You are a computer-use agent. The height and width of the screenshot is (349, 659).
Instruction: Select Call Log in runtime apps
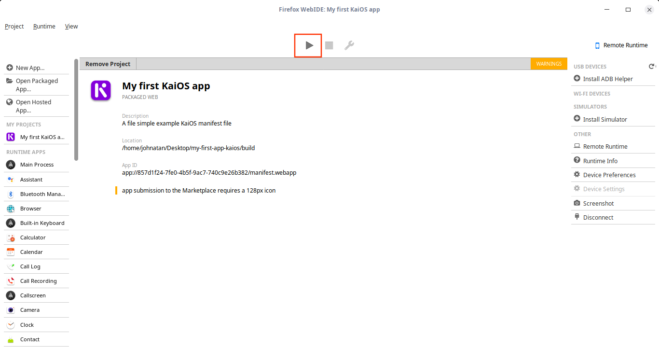(x=37, y=266)
